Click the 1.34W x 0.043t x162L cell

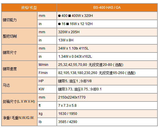coord(107,57)
